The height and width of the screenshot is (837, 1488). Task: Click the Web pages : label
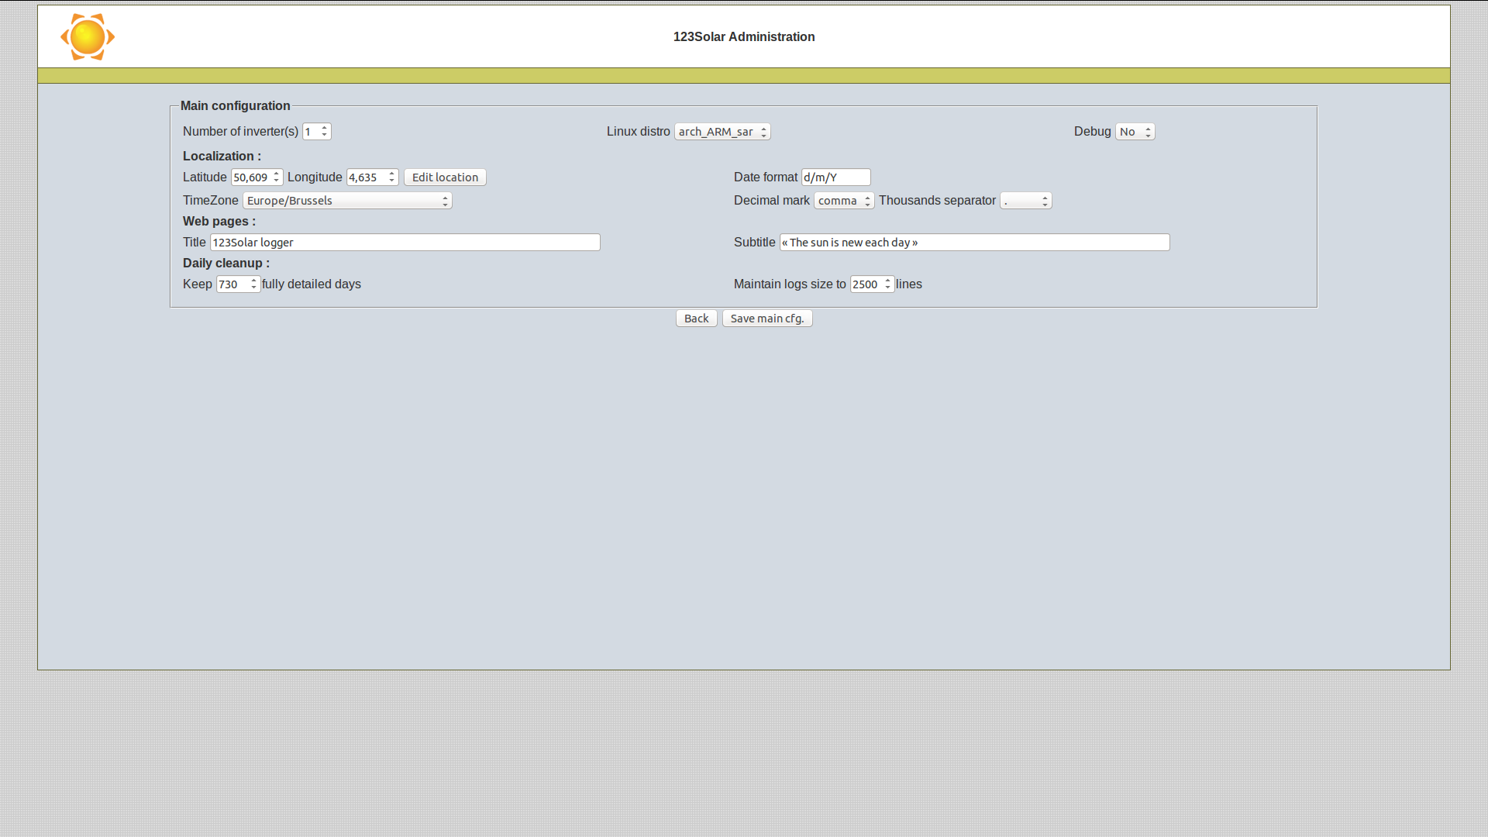[x=219, y=222]
